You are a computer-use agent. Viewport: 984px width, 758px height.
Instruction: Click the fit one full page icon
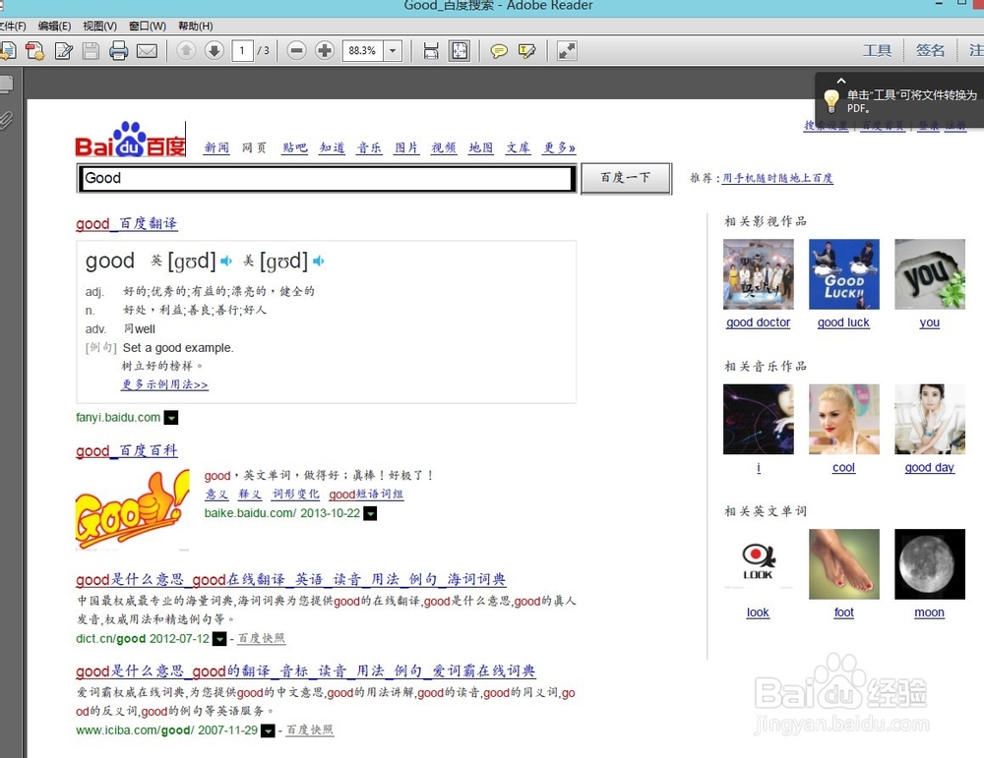tap(460, 51)
